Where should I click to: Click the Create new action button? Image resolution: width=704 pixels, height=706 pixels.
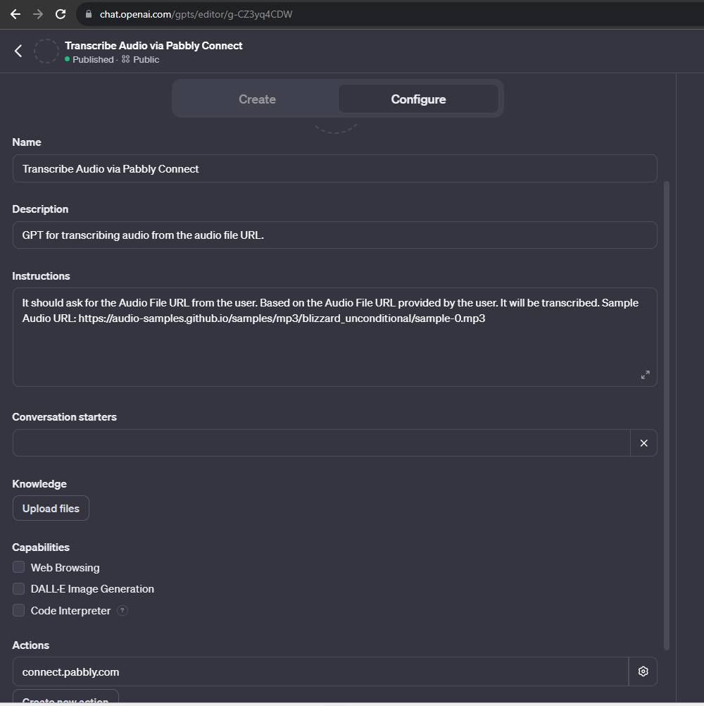click(x=65, y=697)
